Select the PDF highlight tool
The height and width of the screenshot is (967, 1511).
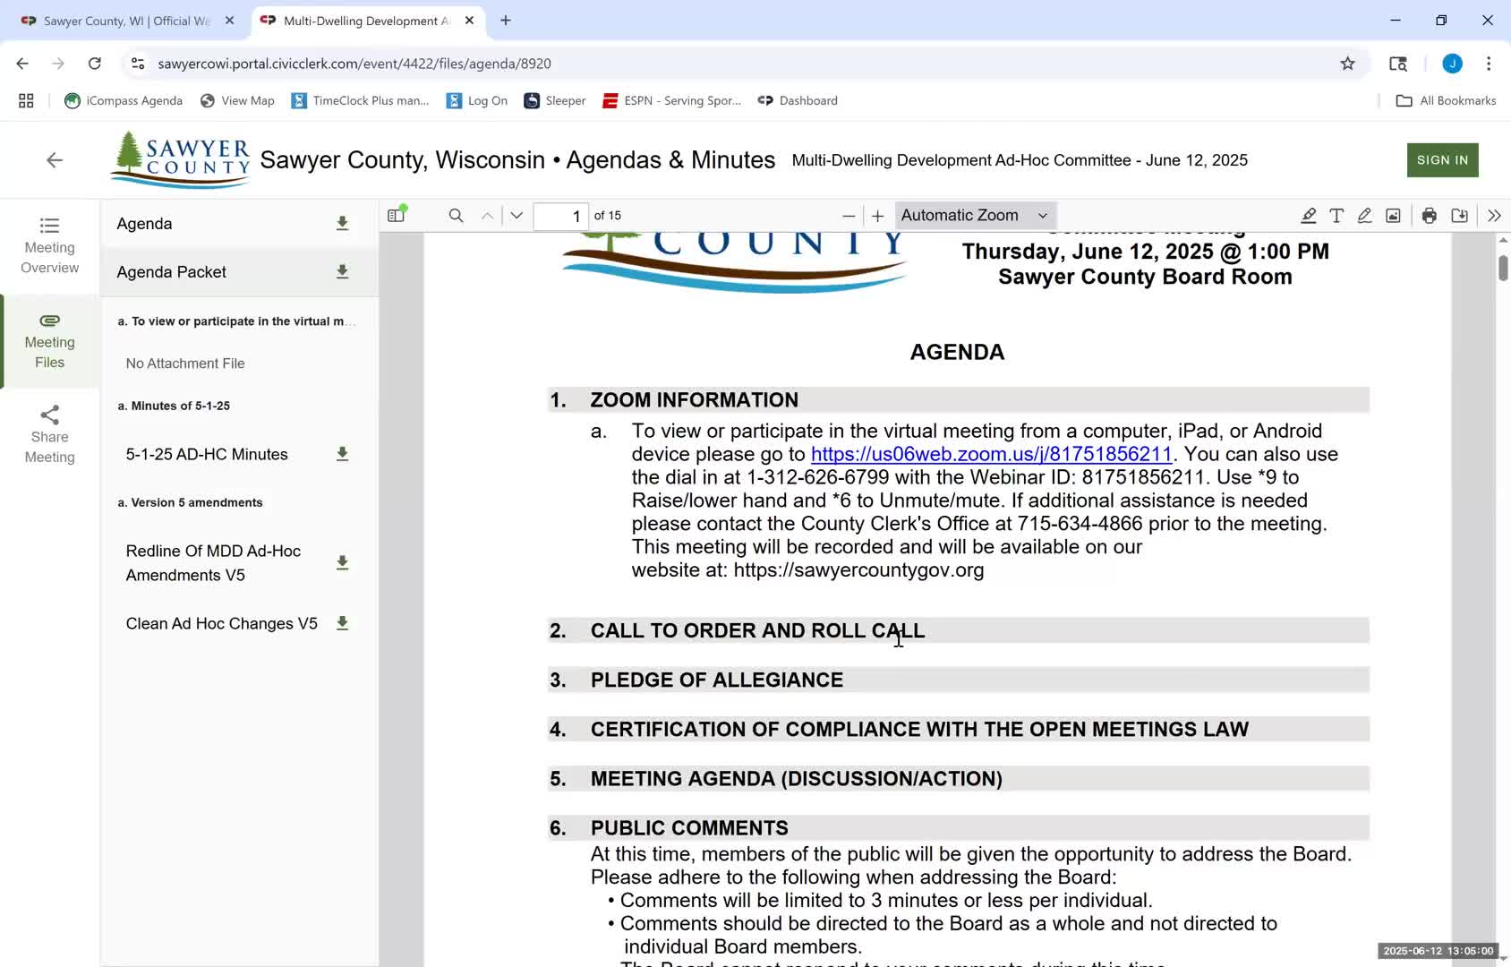(1308, 216)
